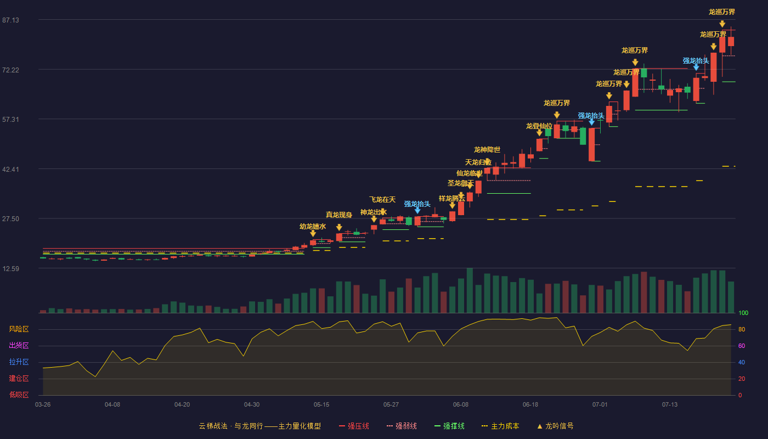Click the 05-15 date label
The height and width of the screenshot is (439, 768).
[321, 404]
